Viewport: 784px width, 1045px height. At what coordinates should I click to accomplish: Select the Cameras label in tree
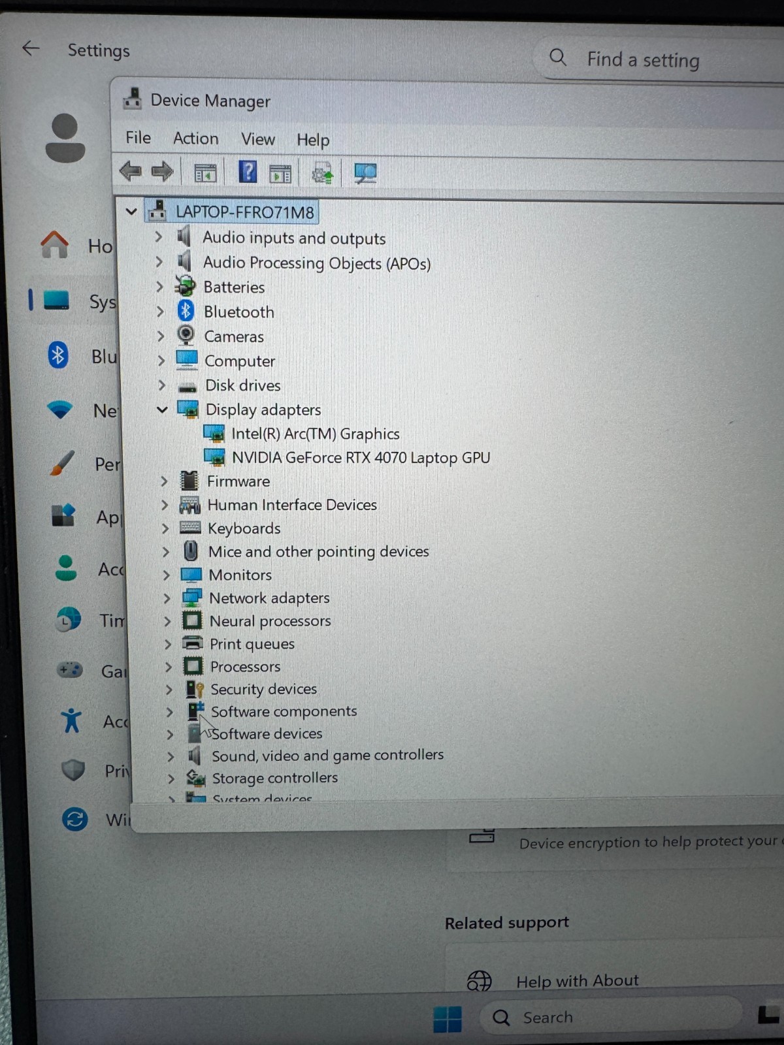[x=234, y=336]
